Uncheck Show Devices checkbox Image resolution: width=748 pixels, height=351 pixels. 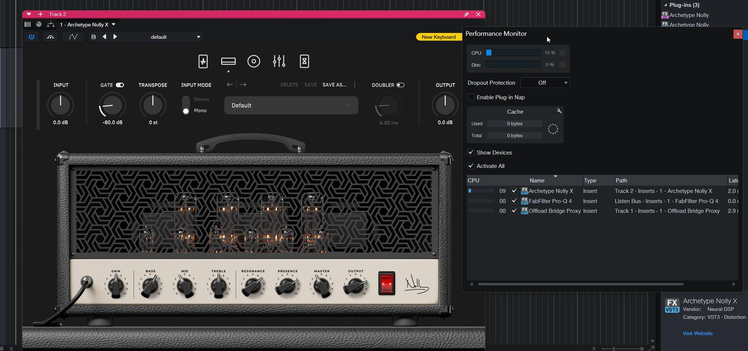471,152
